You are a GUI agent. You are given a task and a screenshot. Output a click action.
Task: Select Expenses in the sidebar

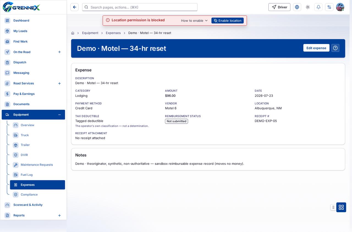37,185
